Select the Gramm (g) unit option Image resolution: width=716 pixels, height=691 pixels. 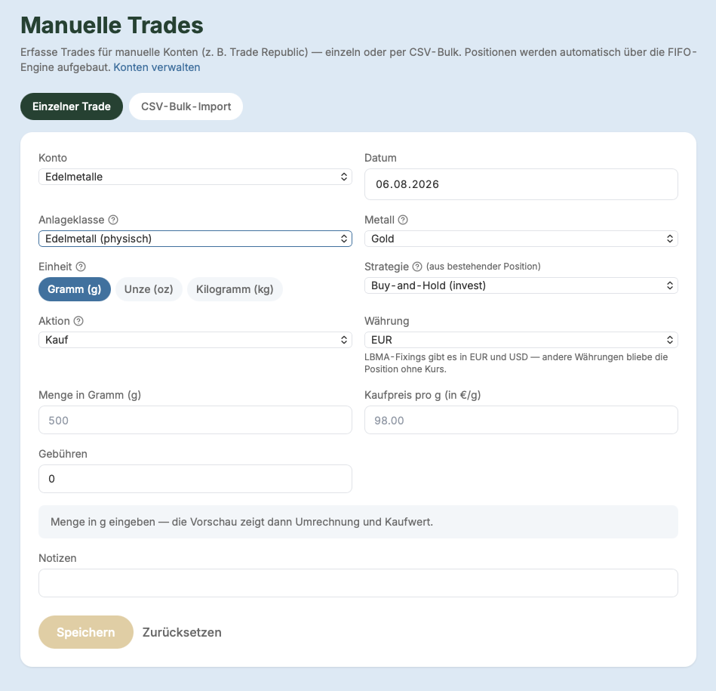(x=75, y=289)
